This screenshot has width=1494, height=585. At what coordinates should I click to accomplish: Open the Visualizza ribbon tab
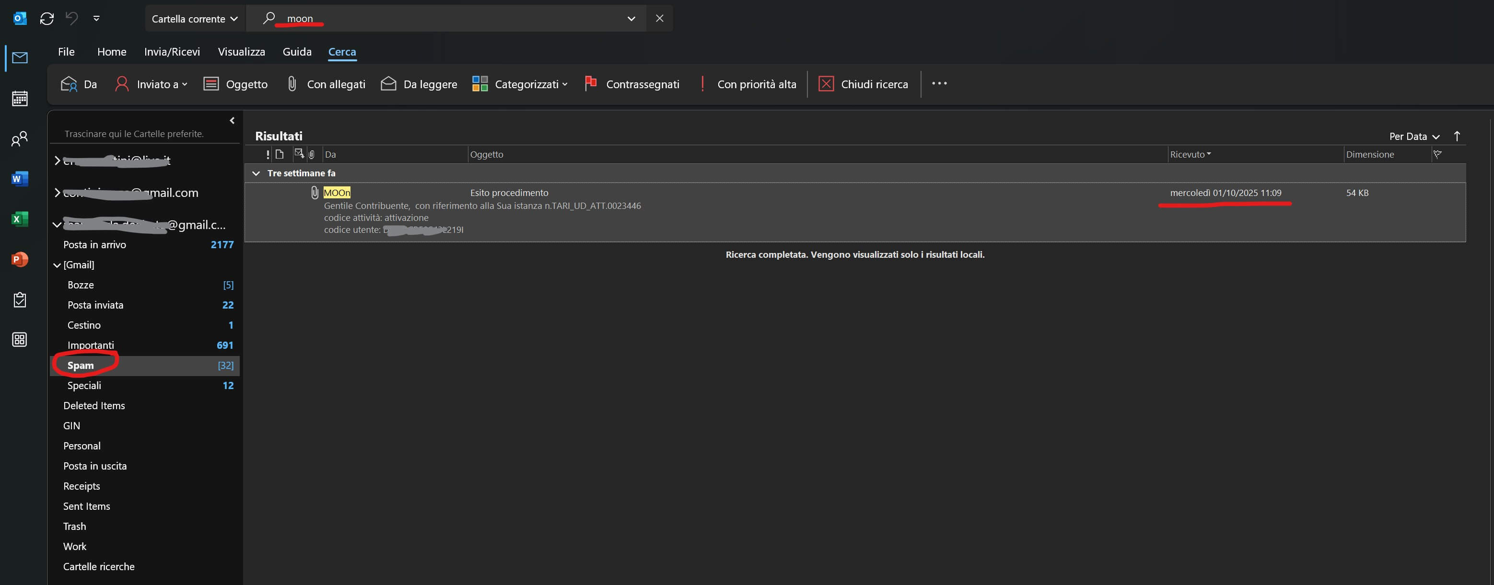[241, 52]
